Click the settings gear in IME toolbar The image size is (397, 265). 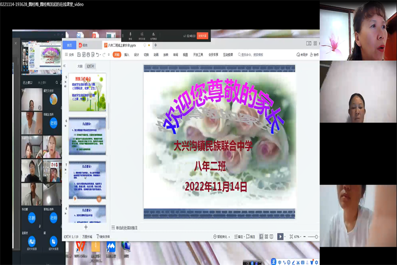[317, 262]
